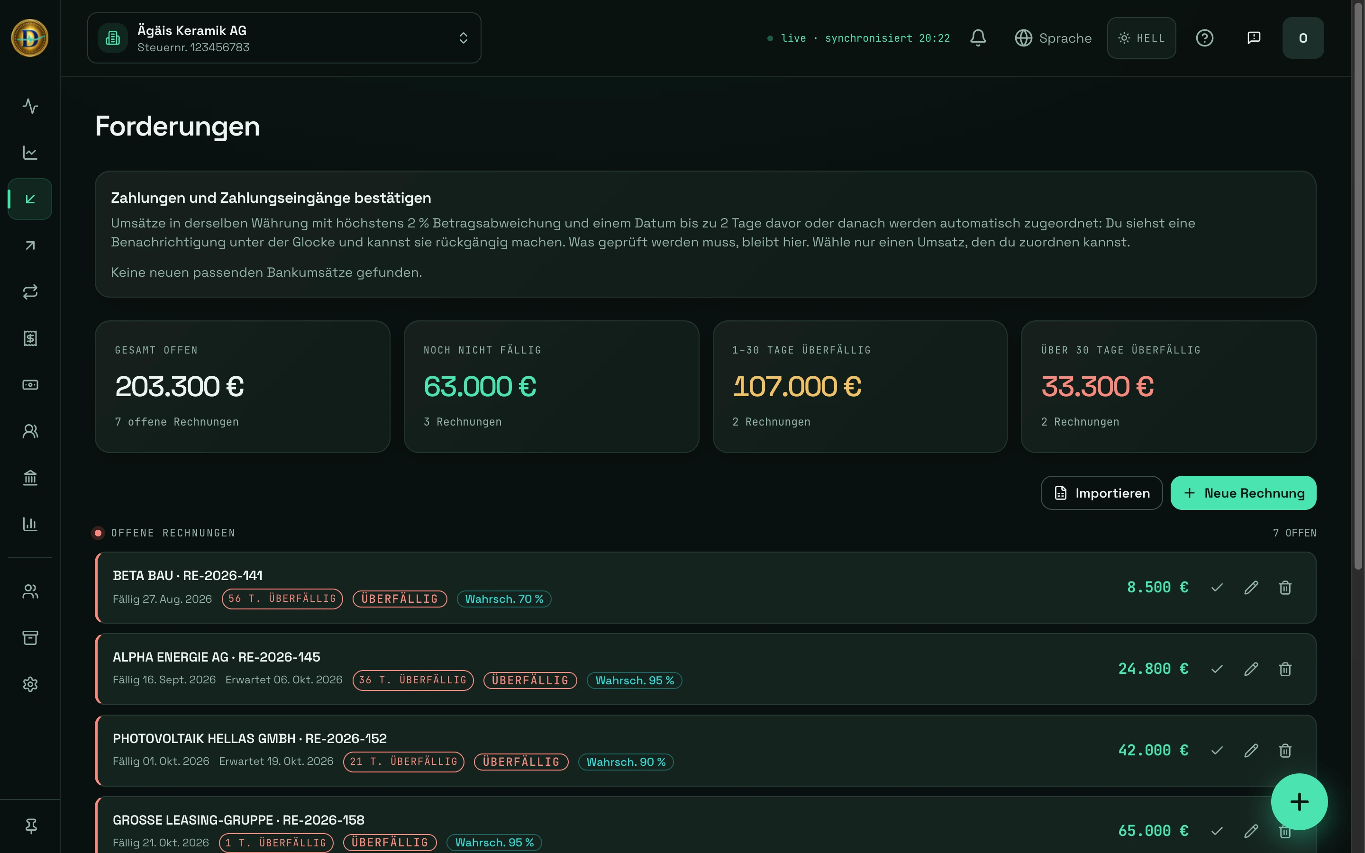This screenshot has height=853, width=1365.
Task: Click the pin icon at sidebar bottom
Action: (x=31, y=826)
